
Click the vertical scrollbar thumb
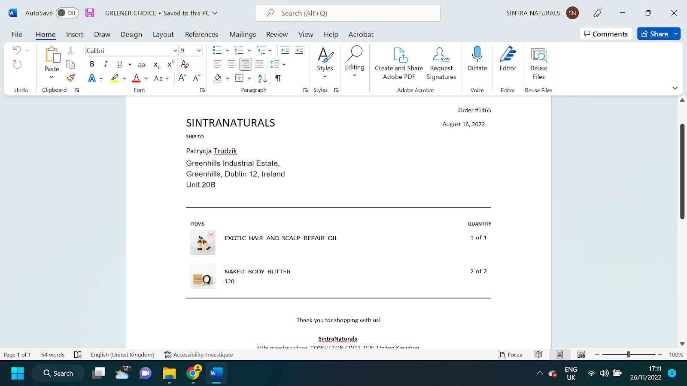pyautogui.click(x=682, y=171)
